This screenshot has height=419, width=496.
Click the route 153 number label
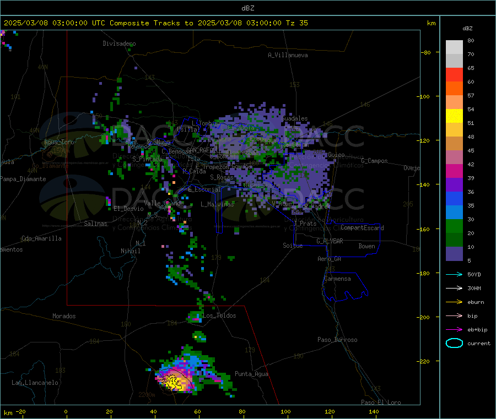pos(294,84)
